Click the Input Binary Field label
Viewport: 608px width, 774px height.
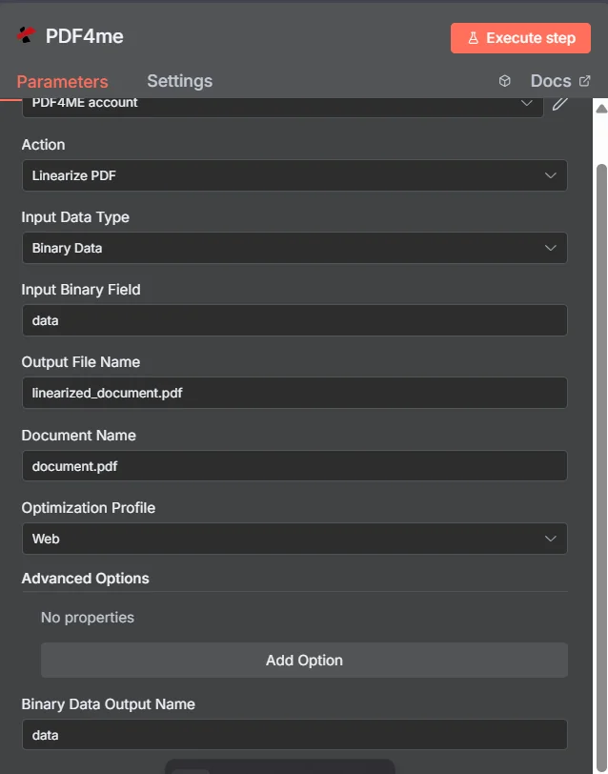tap(81, 290)
